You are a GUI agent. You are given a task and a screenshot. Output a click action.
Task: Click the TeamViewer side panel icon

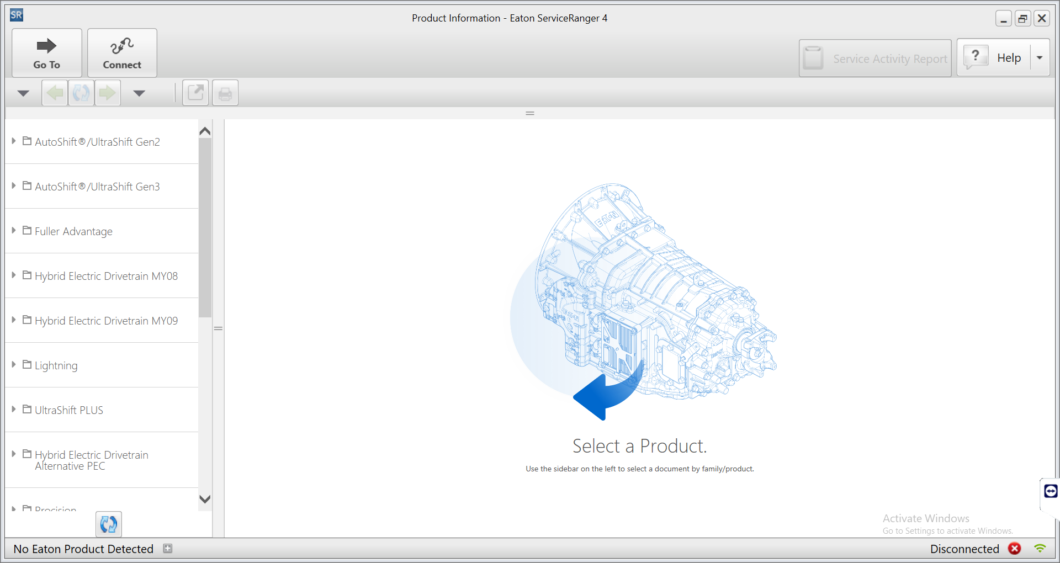coord(1051,491)
